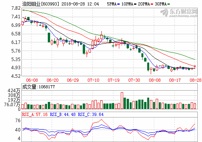Click the tallest red volume bar

click(x=122, y=100)
